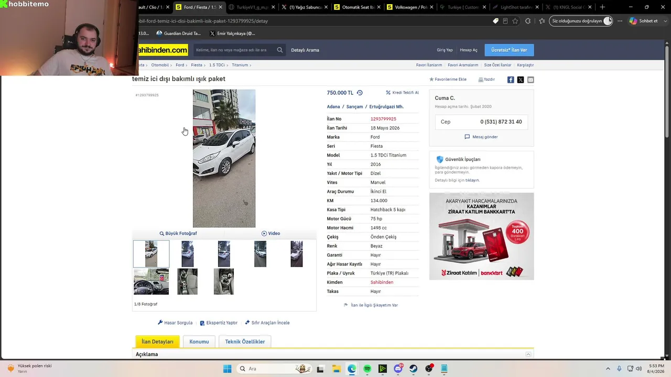Open the browser three-dot menu
The image size is (671, 377).
pyautogui.click(x=620, y=21)
